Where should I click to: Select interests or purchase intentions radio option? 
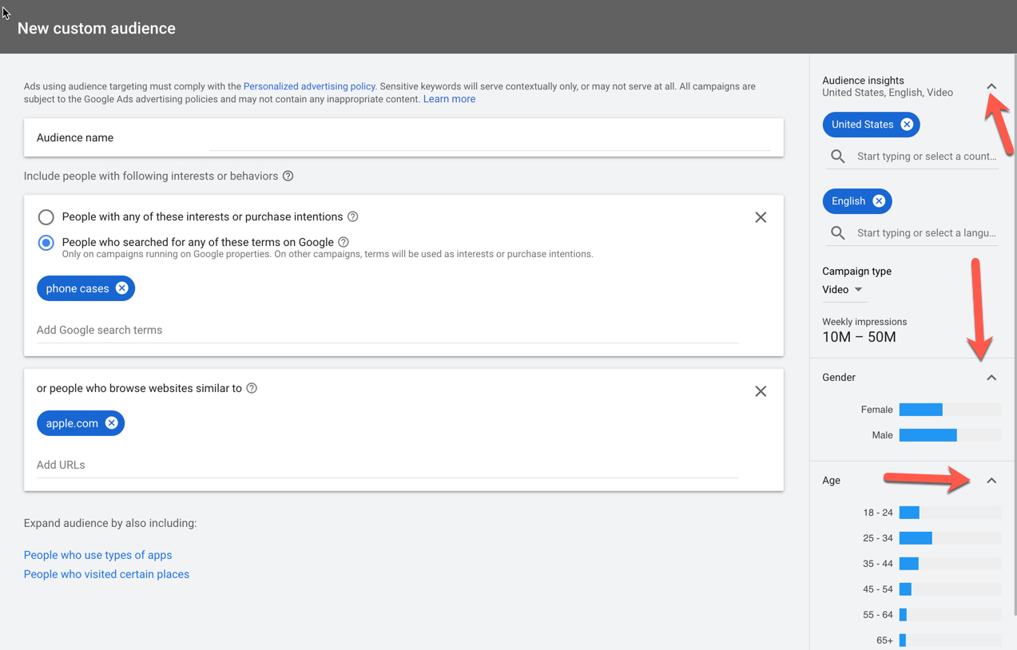(x=46, y=217)
